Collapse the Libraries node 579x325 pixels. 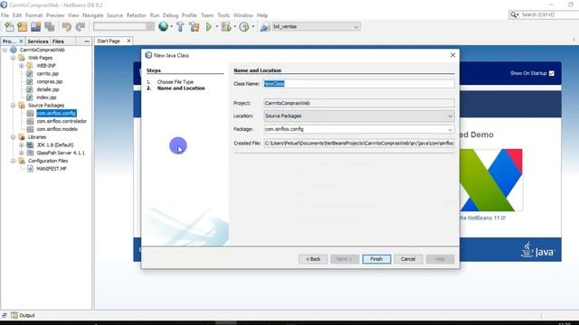[x=13, y=137]
